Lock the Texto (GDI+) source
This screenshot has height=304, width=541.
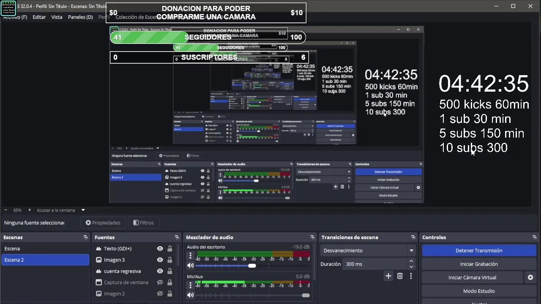pos(169,249)
